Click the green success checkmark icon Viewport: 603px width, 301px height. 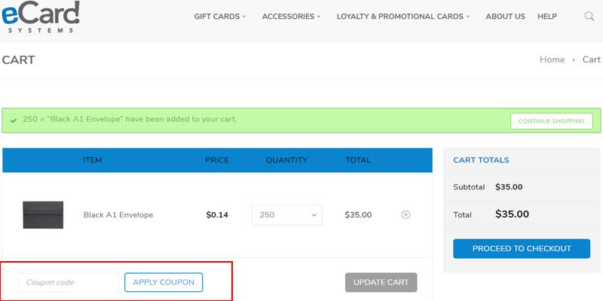tap(14, 120)
